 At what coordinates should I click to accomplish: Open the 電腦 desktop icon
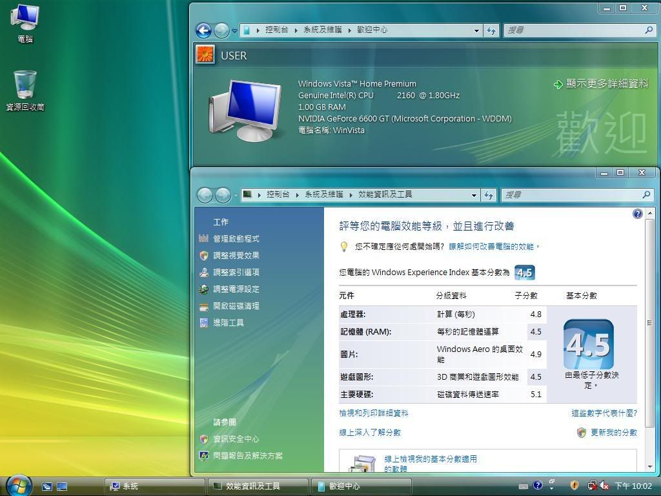[25, 23]
